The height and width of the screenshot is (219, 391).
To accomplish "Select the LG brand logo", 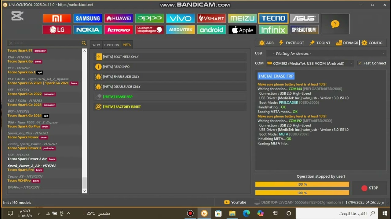I will (x=57, y=30).
